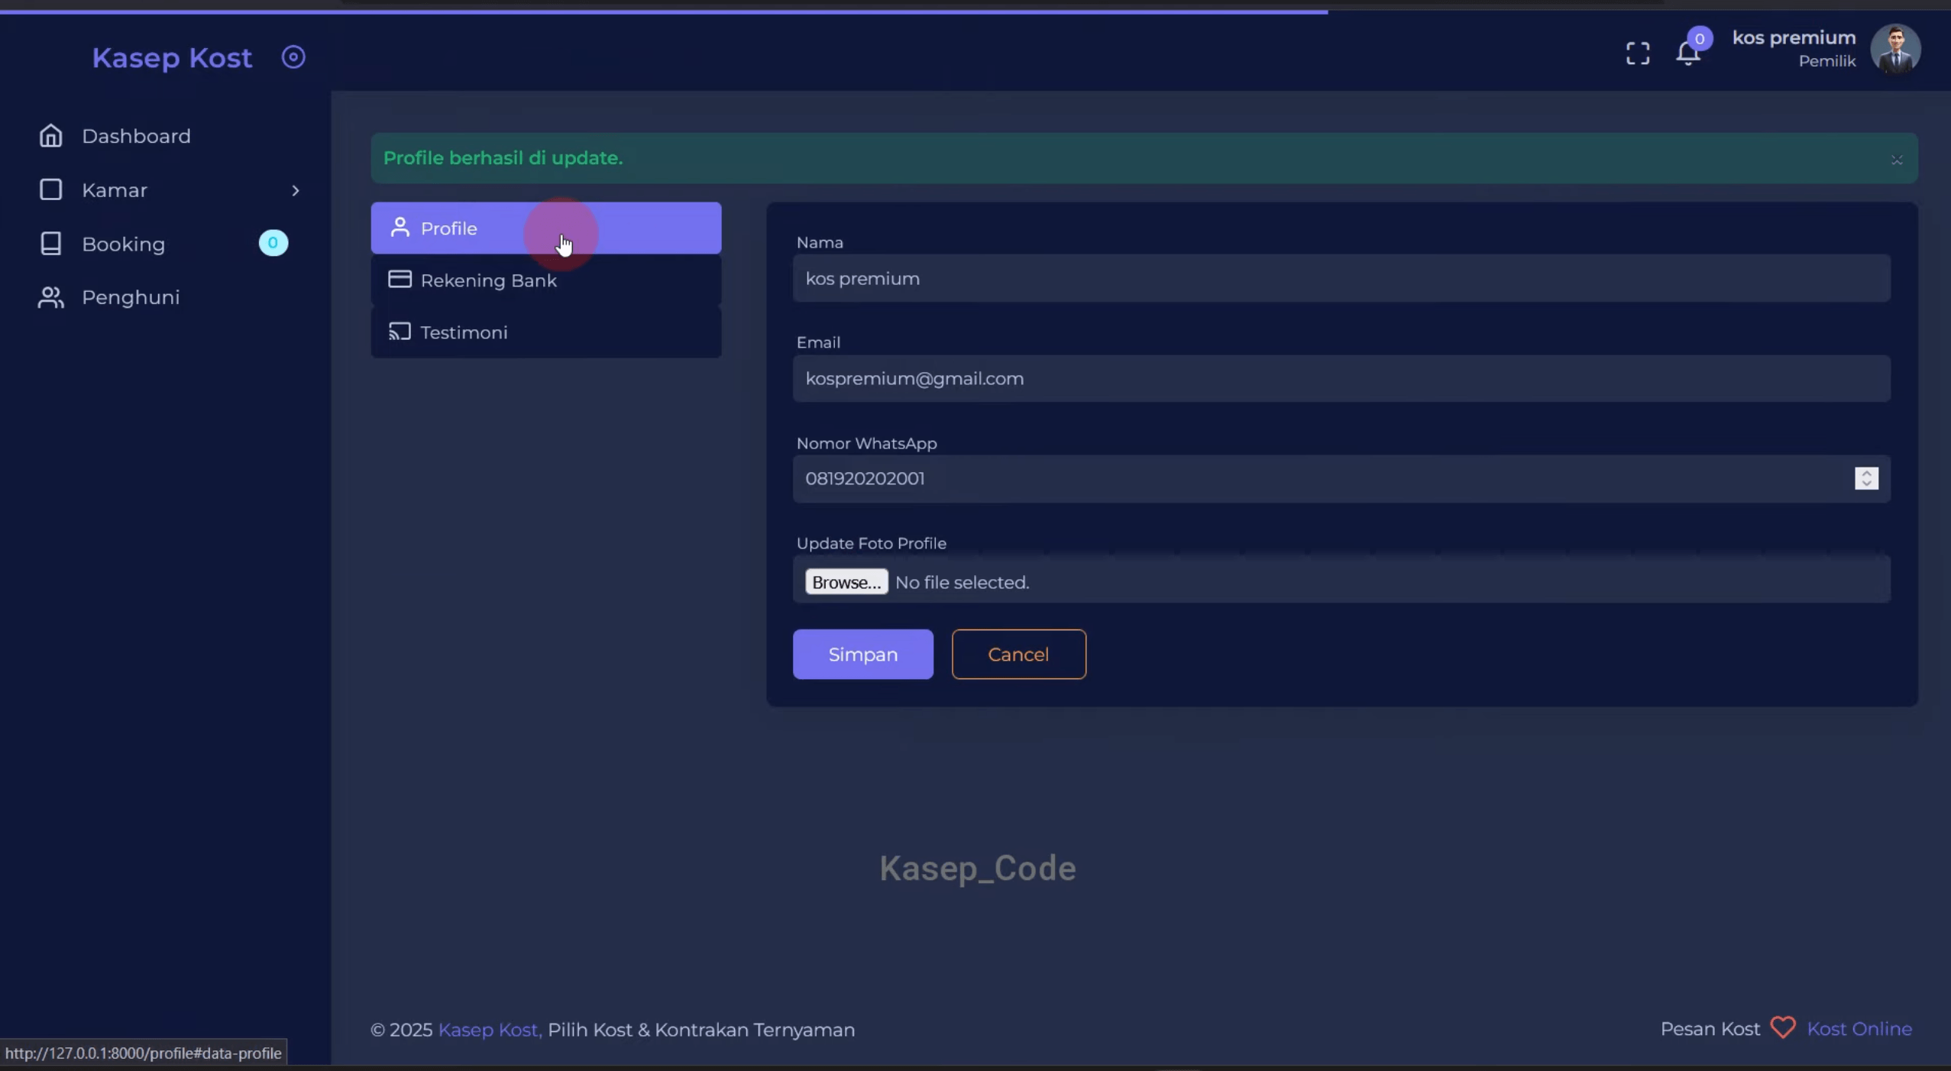Viewport: 1951px width, 1071px height.
Task: Open the kos premium user menu
Action: coord(1794,49)
